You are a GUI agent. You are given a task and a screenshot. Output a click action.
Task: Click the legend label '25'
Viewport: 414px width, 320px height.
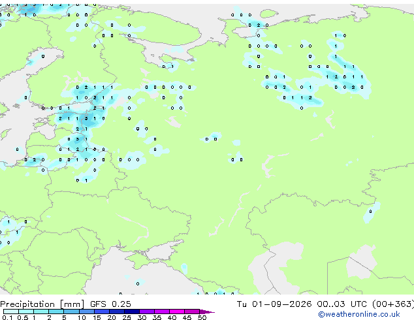(127, 317)
